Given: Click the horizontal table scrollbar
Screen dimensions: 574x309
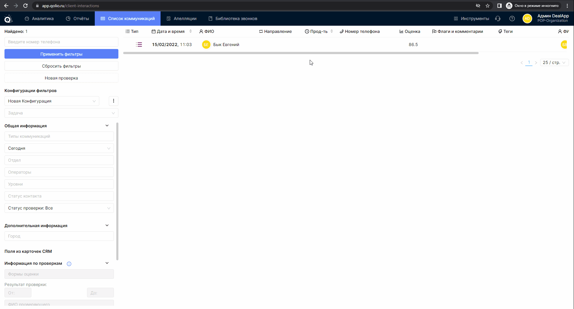Looking at the screenshot, I should coord(300,53).
